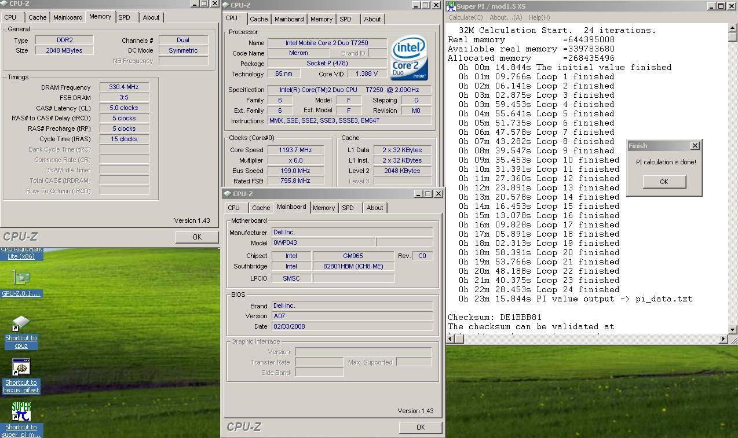
Task: Click the Southbridge 82801HBM (ICH8-ME) field
Action: [x=353, y=266]
